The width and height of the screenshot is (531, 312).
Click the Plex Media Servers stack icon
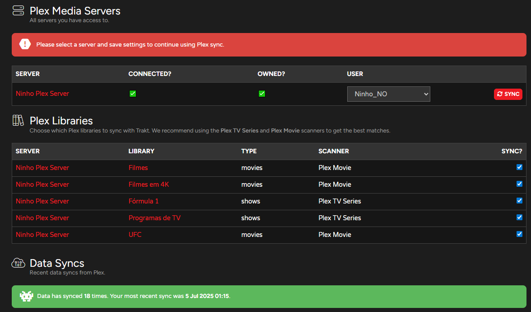[x=18, y=10]
